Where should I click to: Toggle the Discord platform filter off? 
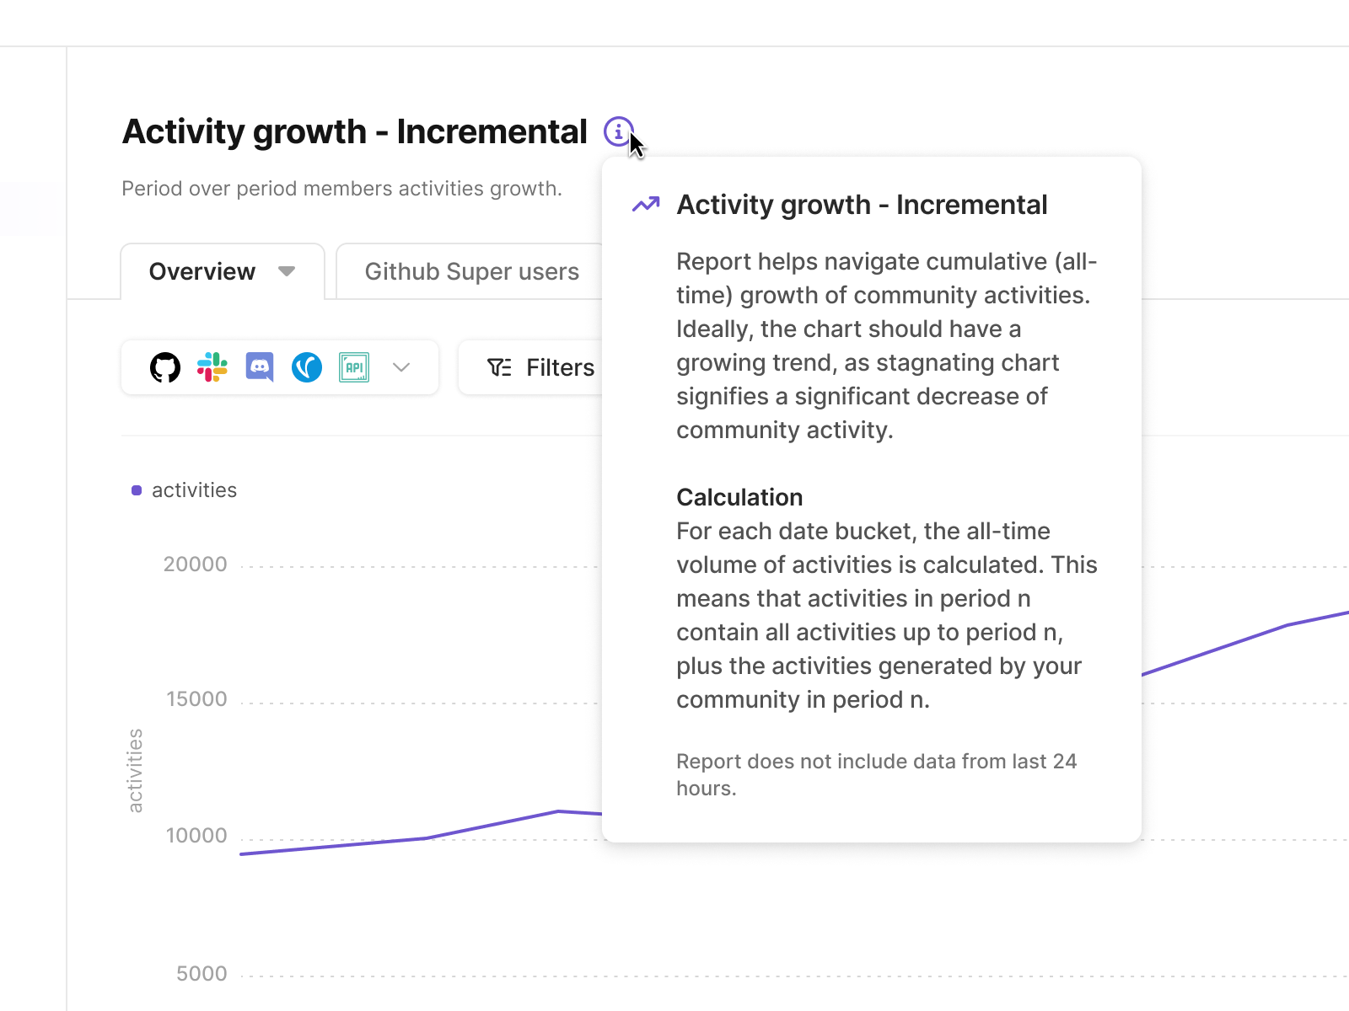[260, 367]
